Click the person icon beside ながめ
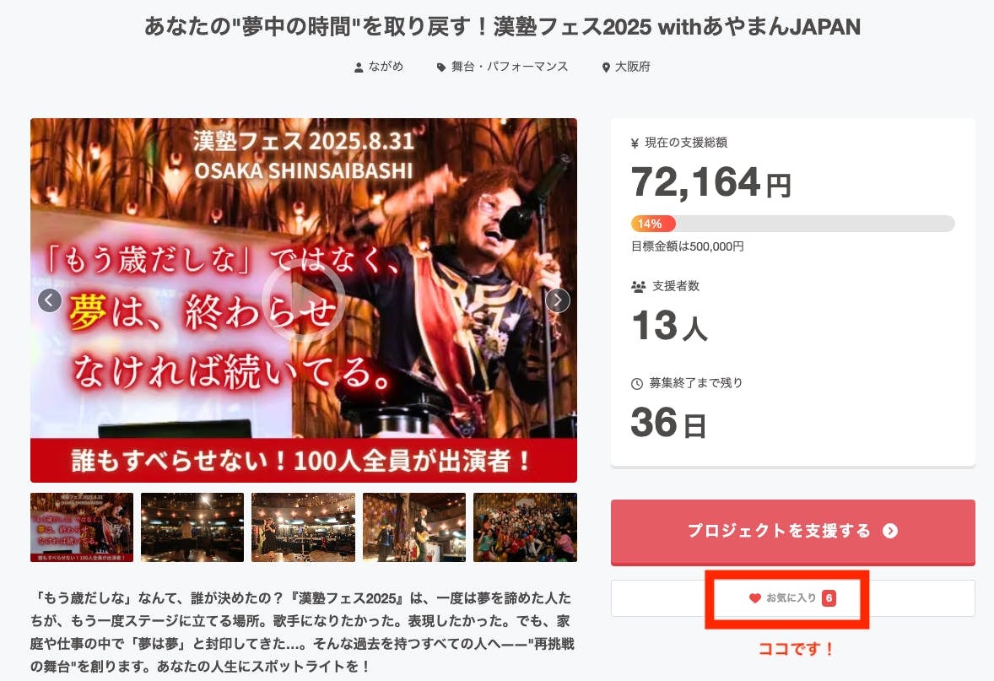The height and width of the screenshot is (681, 994). coord(359,68)
